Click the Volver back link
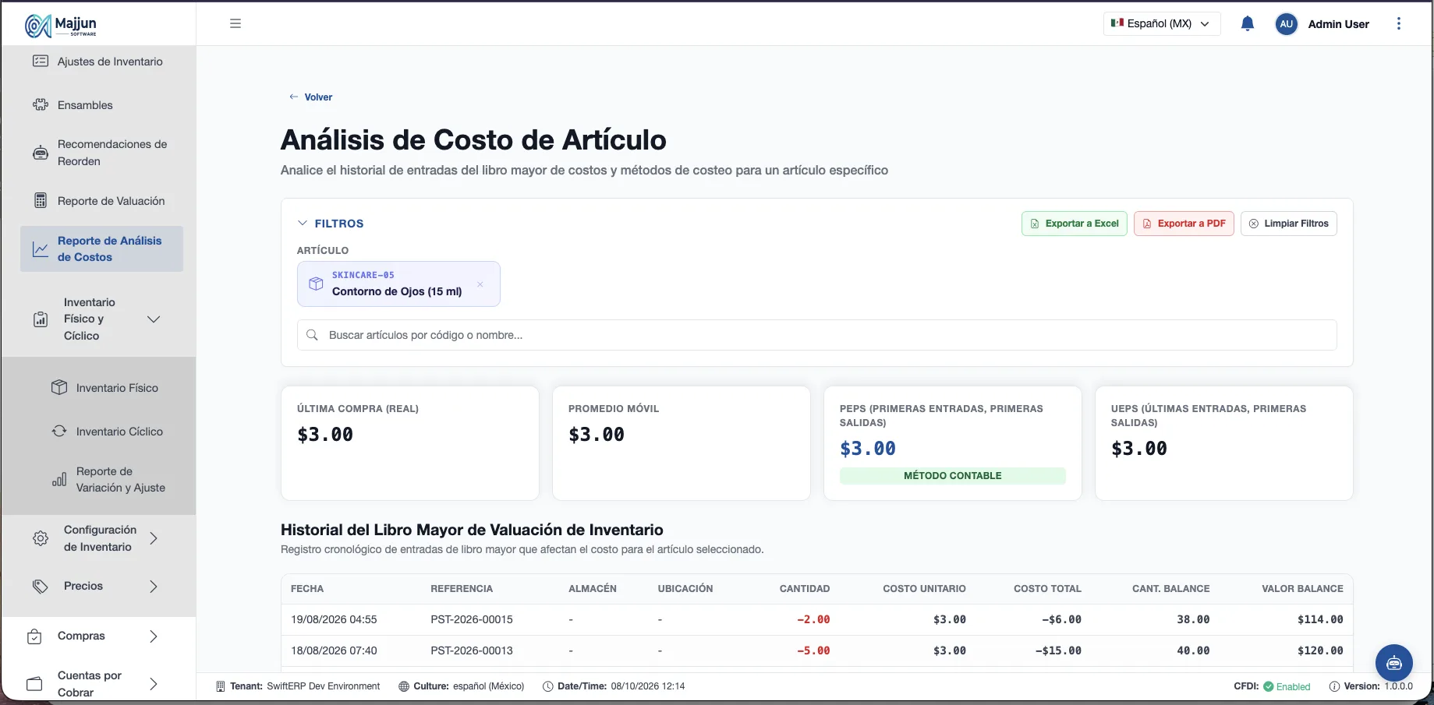The height and width of the screenshot is (705, 1434). [x=311, y=97]
